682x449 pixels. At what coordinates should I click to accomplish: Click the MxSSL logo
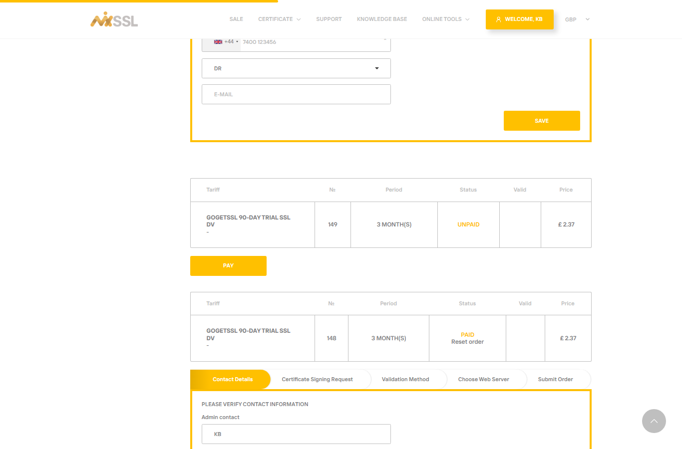[114, 19]
